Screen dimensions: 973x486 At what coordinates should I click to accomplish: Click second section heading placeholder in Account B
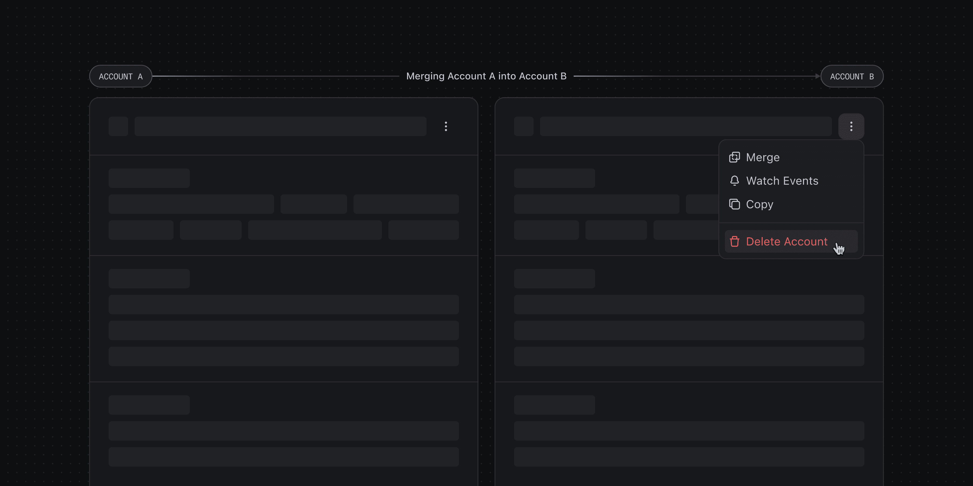click(554, 278)
